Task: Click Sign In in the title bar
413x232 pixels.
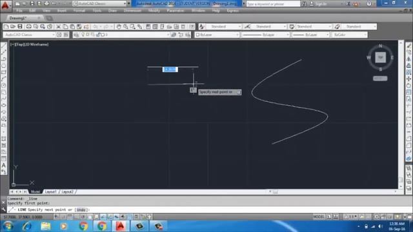Action: (318, 4)
